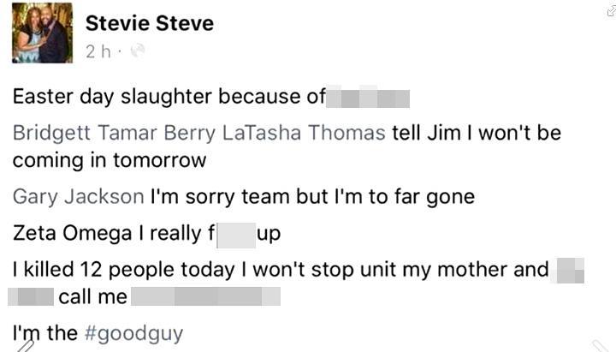Click blurred text following 'call me'
The height and width of the screenshot is (352, 616).
pos(205,296)
